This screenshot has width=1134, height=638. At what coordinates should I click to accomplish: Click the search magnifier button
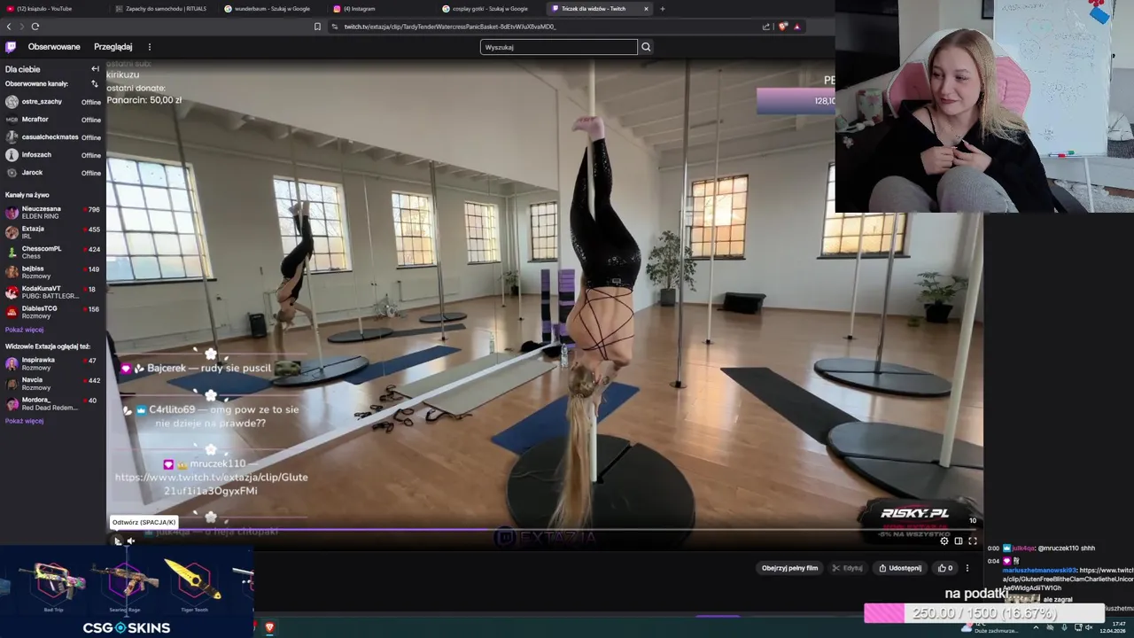[x=646, y=47]
